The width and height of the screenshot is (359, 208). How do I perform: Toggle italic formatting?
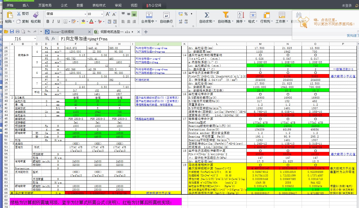tap(53, 22)
